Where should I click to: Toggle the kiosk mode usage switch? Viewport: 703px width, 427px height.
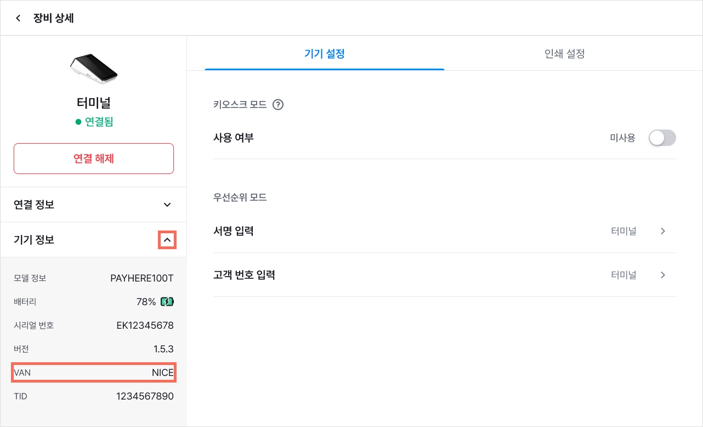[662, 138]
